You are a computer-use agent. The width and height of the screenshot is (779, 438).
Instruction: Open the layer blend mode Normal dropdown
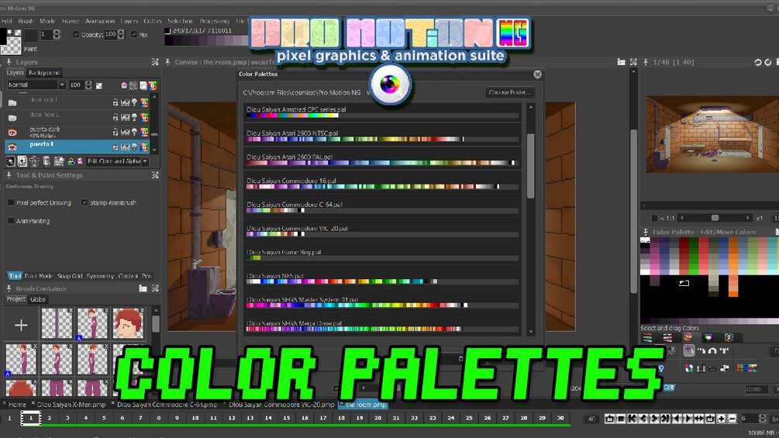36,85
